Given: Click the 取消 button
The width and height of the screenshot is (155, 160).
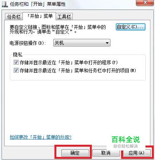Looking at the screenshot, I should (106, 153).
